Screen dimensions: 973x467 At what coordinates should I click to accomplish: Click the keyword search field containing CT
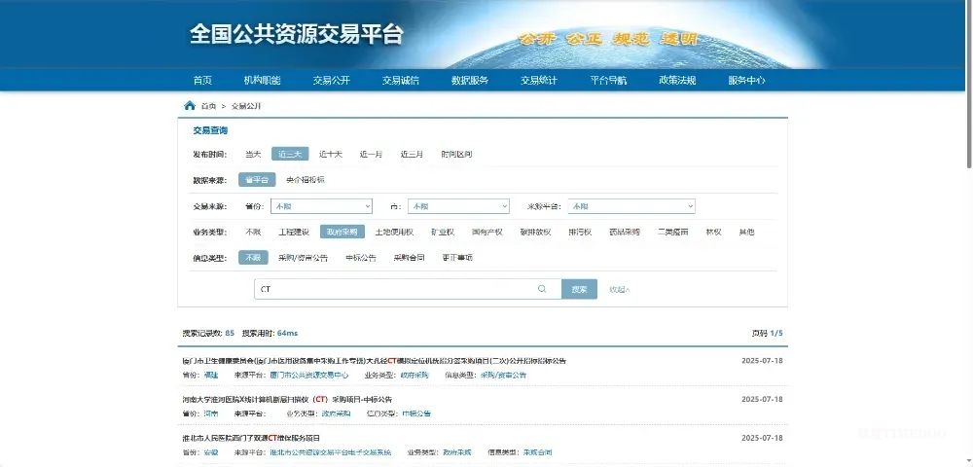(408, 289)
